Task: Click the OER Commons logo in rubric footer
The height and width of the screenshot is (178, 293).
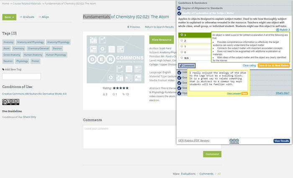Action: coord(234,141)
